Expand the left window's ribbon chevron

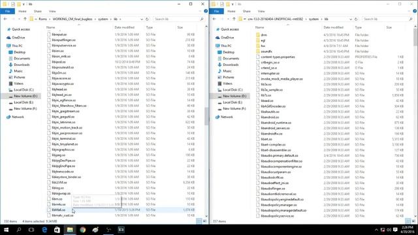pos(201,11)
